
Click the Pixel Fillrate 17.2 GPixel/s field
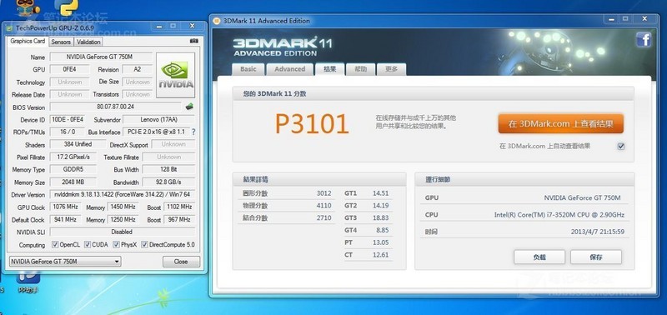tap(73, 157)
